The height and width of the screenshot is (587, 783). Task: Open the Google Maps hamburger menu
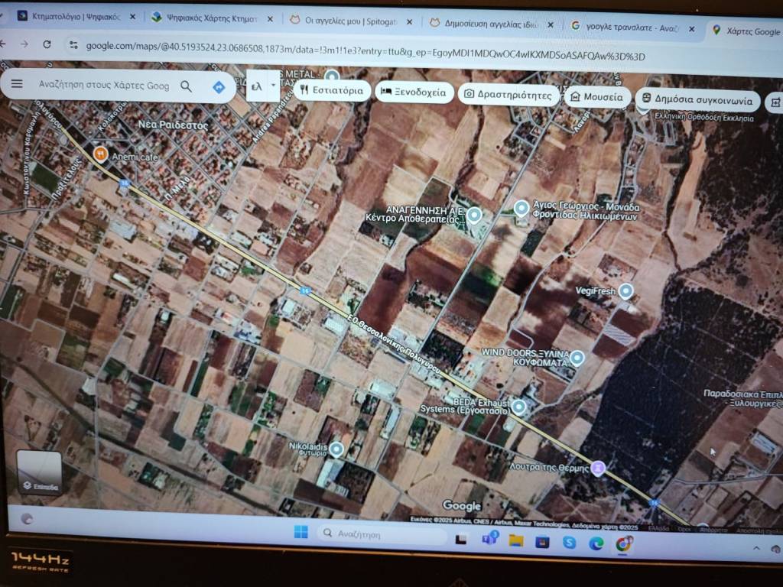pos(17,85)
